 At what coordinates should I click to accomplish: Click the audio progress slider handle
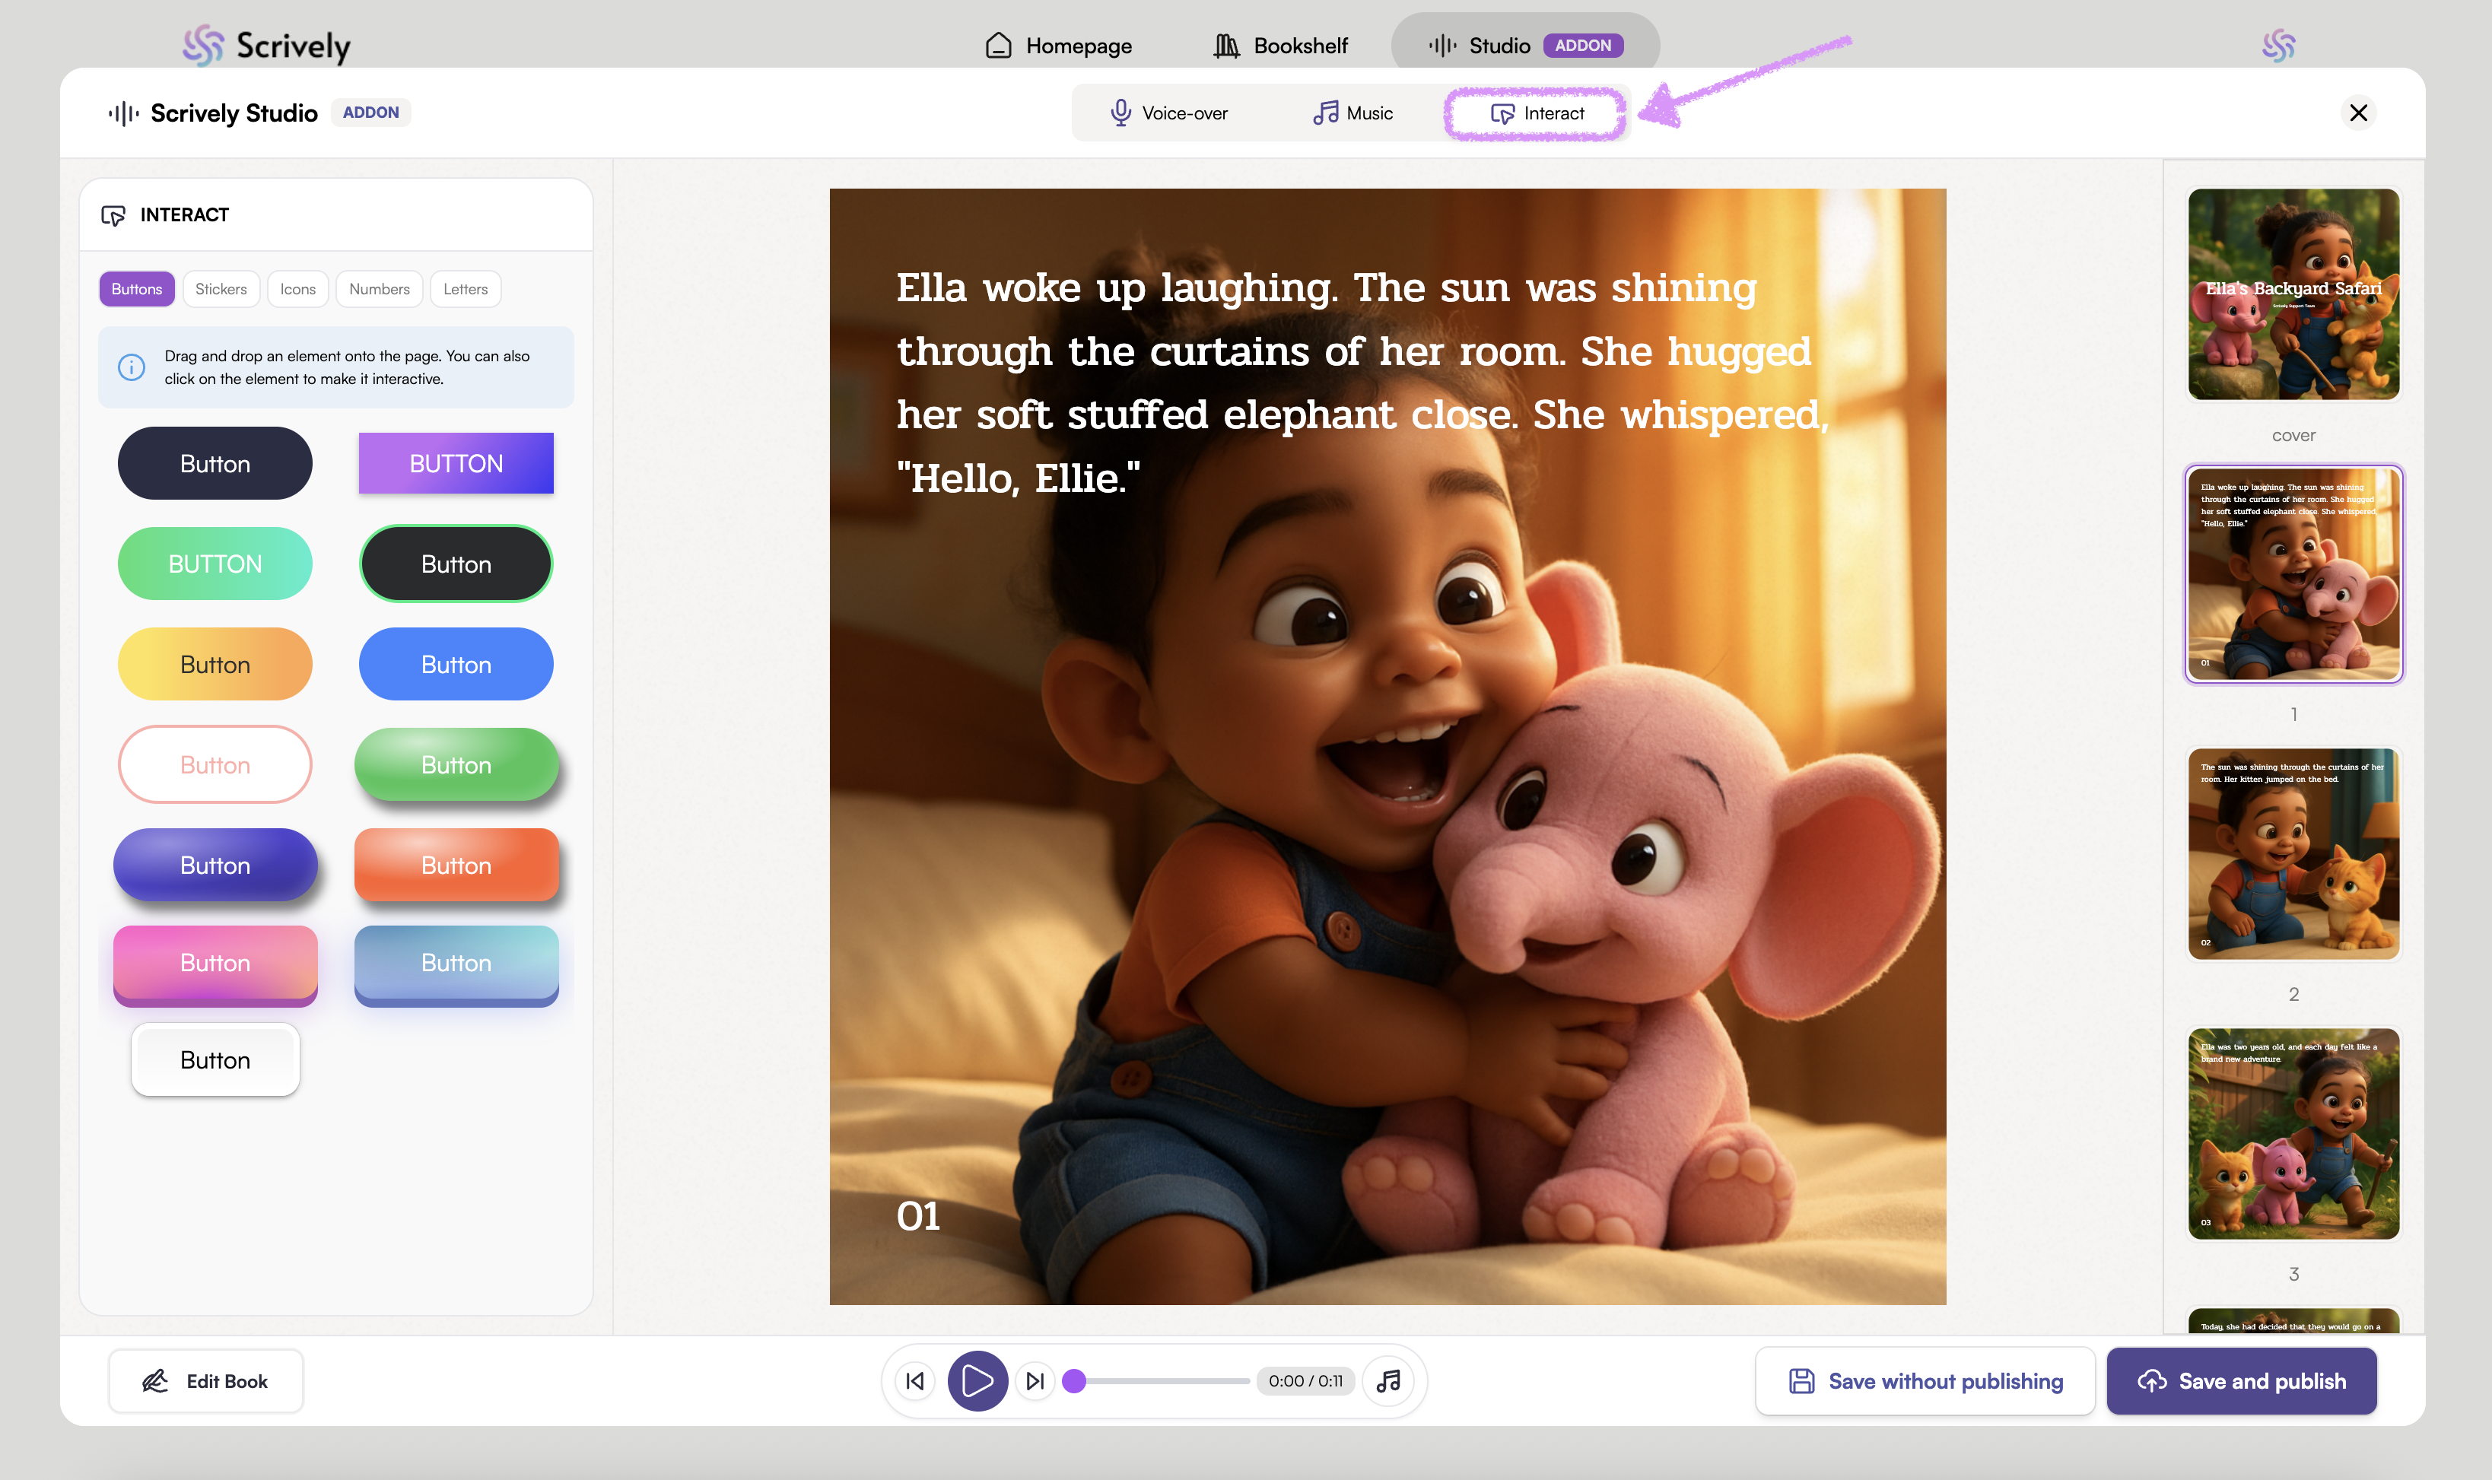coord(1074,1381)
